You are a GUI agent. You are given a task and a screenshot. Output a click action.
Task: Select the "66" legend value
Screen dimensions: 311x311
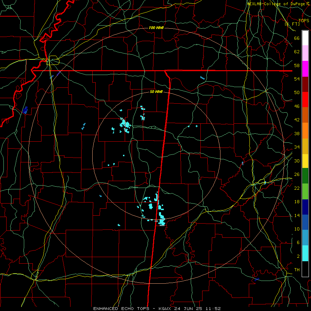click(x=297, y=38)
